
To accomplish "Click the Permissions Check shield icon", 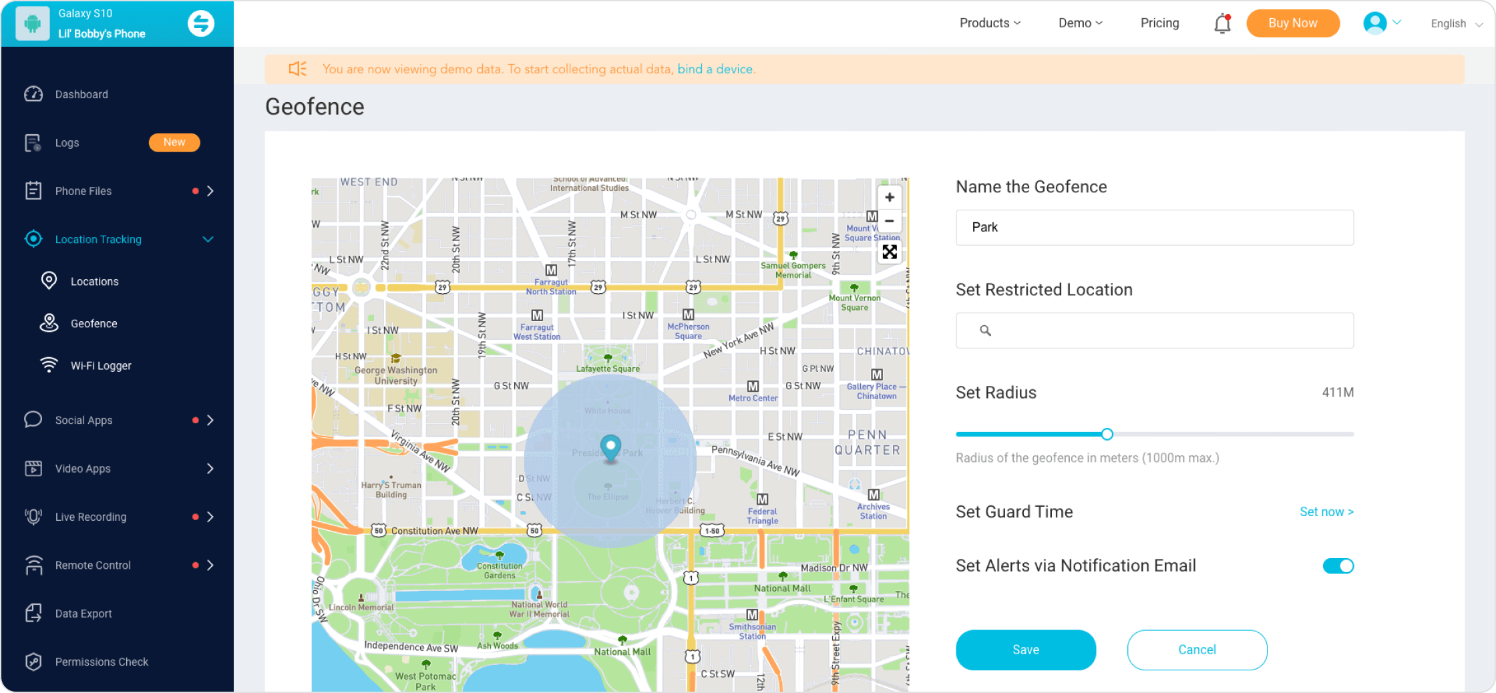I will (33, 662).
